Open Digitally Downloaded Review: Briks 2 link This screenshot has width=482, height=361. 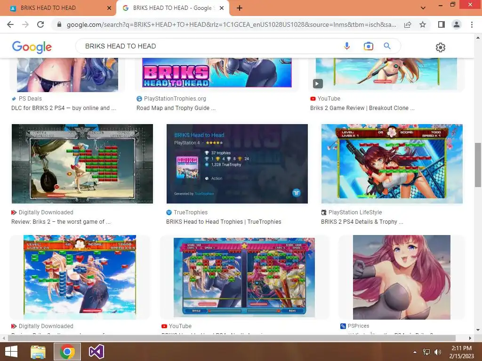click(x=61, y=222)
